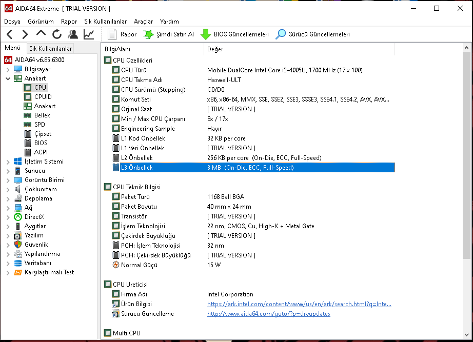This screenshot has width=473, height=342.
Task: Click the vertical scrollbar thumb
Action: pos(466,155)
